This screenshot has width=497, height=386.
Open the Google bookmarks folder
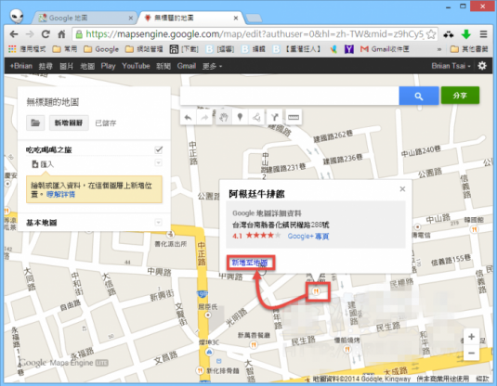[x=101, y=49]
